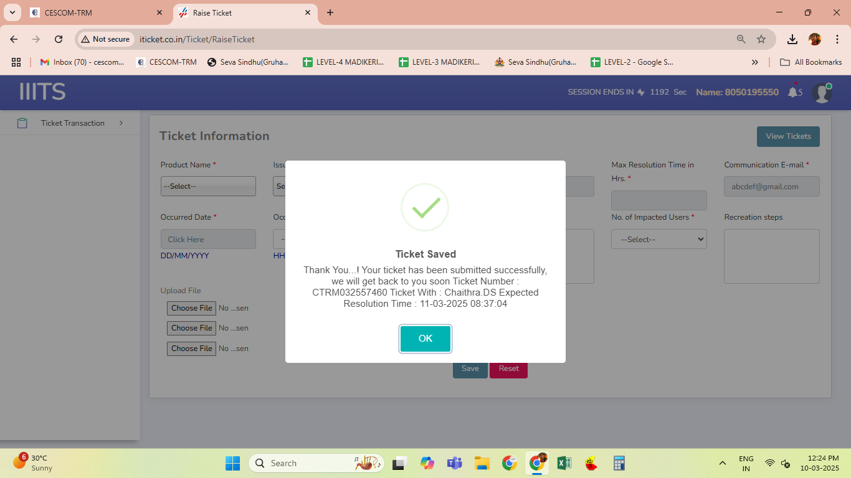851x478 pixels.
Task: Open the Inbox (70) Gmail bookmark
Action: tap(82, 62)
